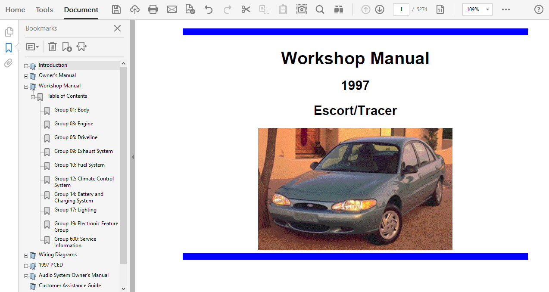This screenshot has width=549, height=292.
Task: Click the Snapshot camera tool
Action: click(302, 9)
